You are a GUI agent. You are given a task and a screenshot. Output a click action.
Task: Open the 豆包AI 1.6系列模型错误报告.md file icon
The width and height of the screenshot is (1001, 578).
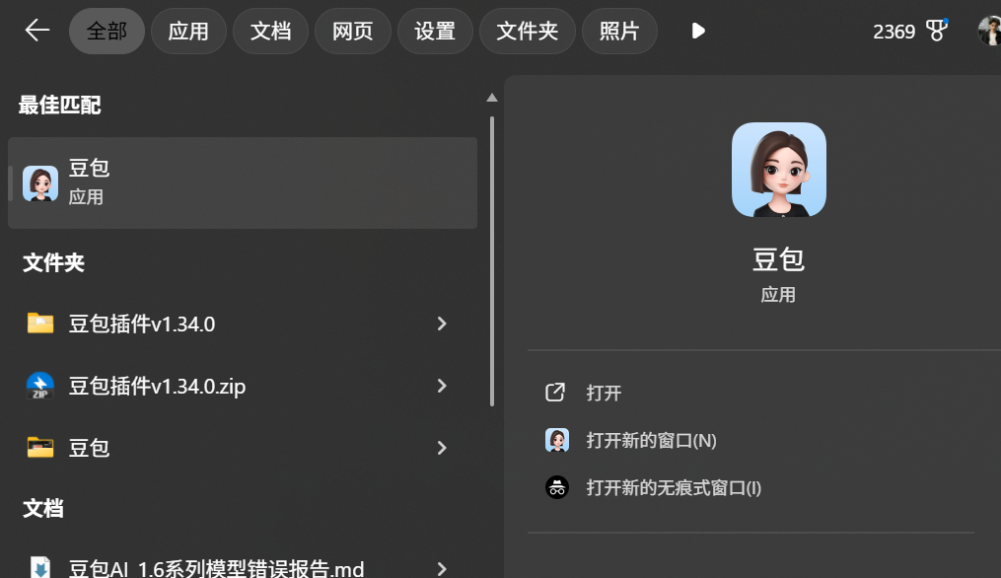point(39,568)
